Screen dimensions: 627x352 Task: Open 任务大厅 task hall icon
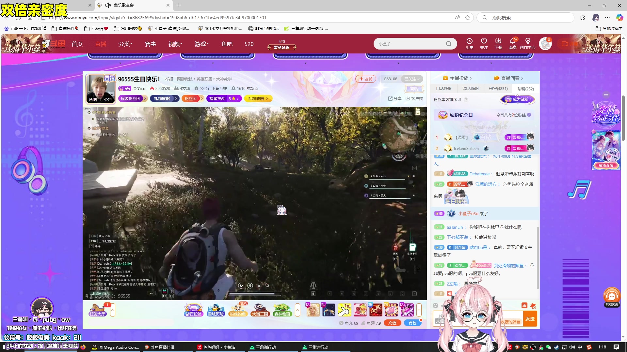coord(97,310)
